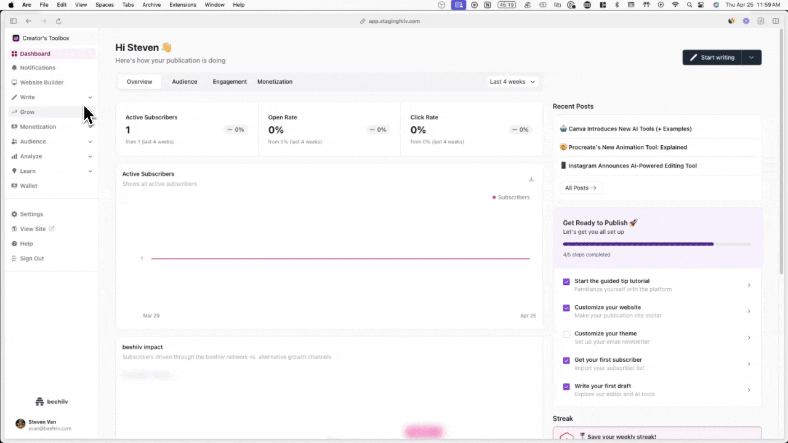Click the Wallet icon in sidebar

coord(14,186)
